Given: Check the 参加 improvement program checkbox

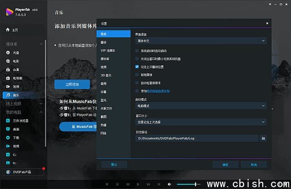Looking at the screenshot, I should [137, 91].
